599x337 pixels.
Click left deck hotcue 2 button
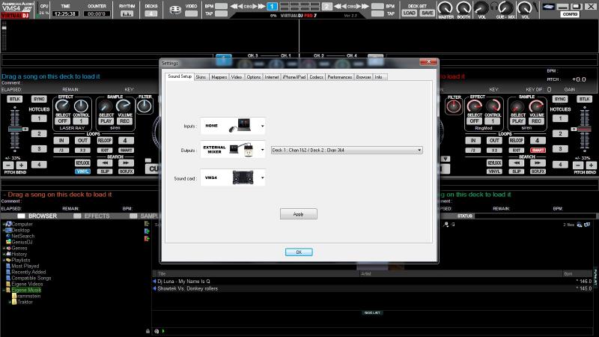click(39, 133)
